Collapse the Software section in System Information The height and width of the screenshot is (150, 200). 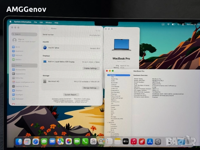pos(107,132)
